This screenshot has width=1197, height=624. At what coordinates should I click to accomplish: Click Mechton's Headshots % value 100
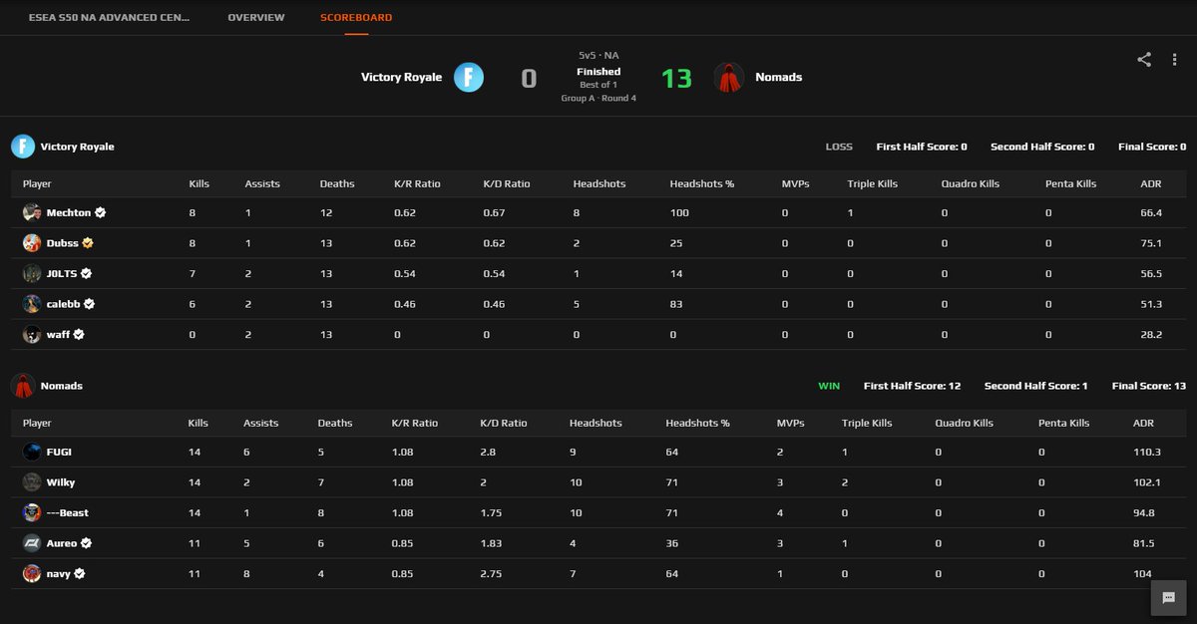point(678,212)
